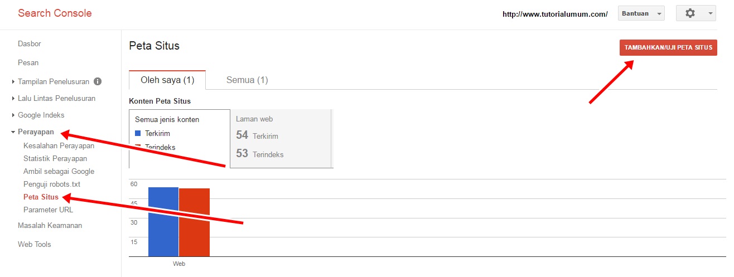Click the Search Console logo
This screenshot has height=277, width=734.
[55, 13]
